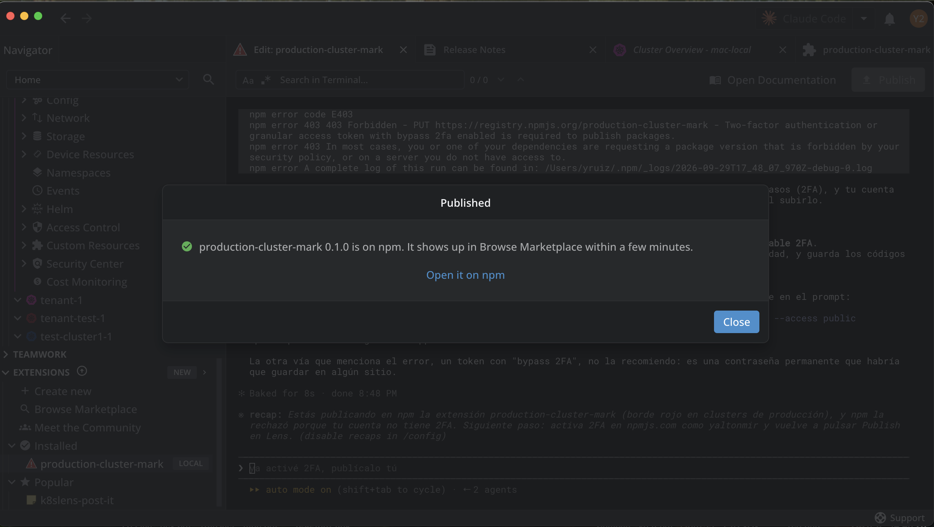934x527 pixels.
Task: Expand the TEAMWORK section
Action: point(6,354)
